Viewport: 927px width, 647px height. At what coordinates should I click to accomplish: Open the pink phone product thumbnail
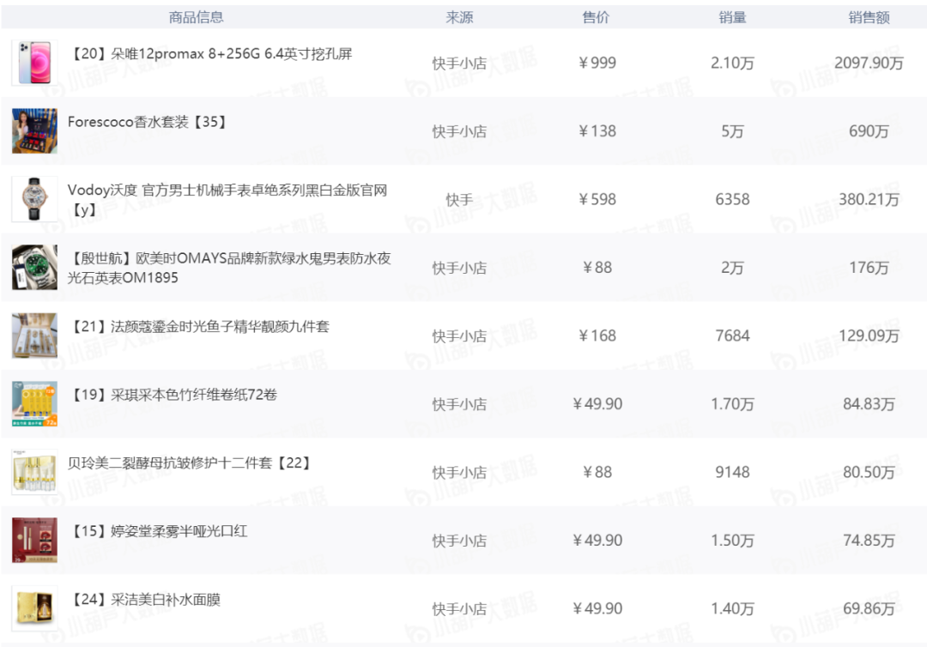(x=34, y=63)
